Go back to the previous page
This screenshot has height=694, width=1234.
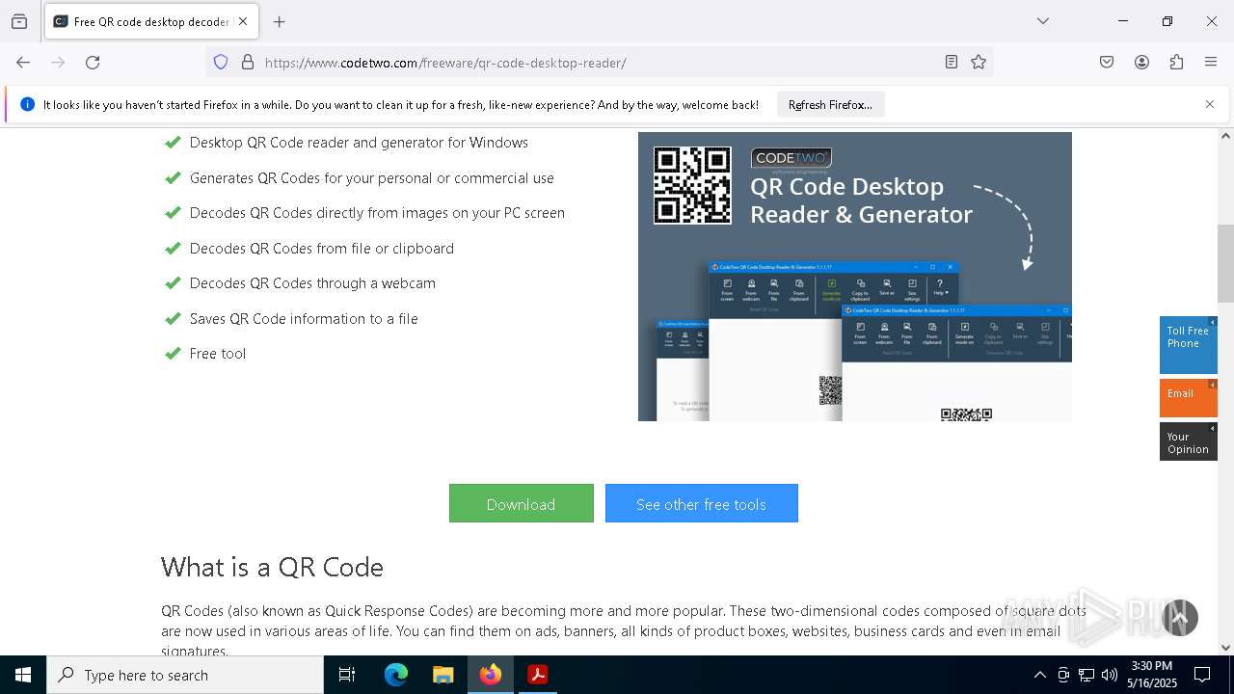tap(23, 63)
